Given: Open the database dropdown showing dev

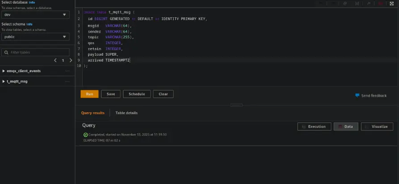Looking at the screenshot, I should (35, 15).
